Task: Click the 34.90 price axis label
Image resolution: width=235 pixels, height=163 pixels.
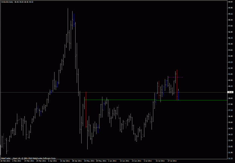Action: [230, 128]
